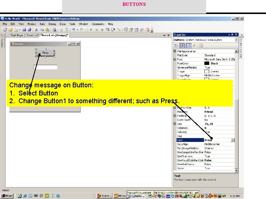Screen dimensions: 266x199
Task: Click the New Project toolbar icon
Action: click(5, 30)
